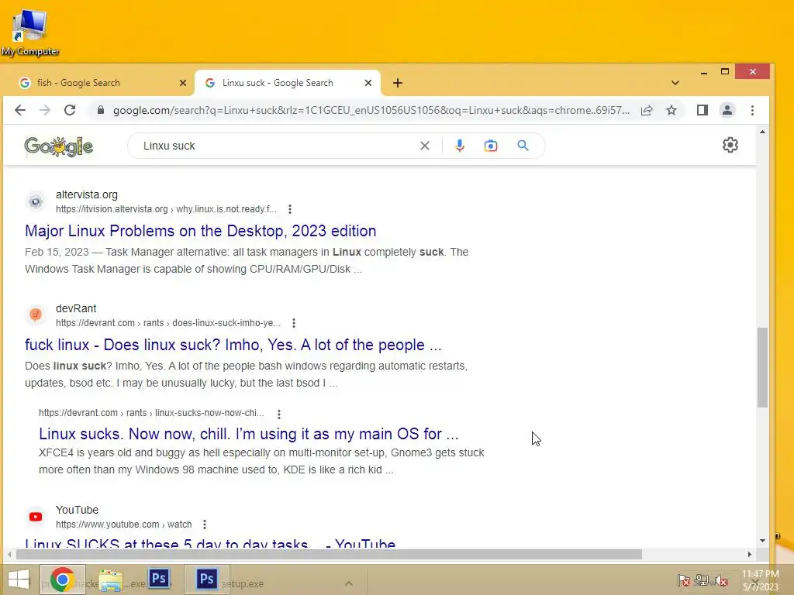Screen dimensions: 794x595
Task: Click https://devrant.com does-linux-suck breadcrumb
Action: [x=168, y=323]
